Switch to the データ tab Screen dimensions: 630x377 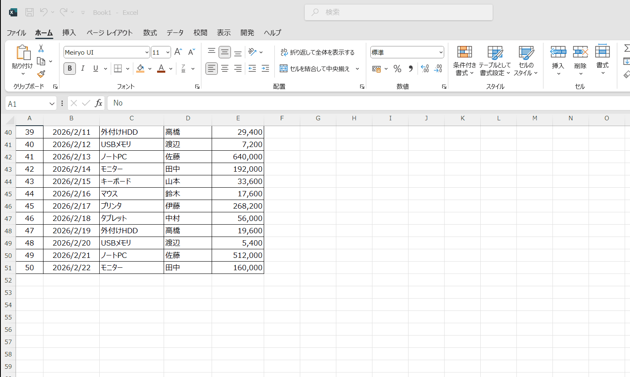click(x=175, y=32)
